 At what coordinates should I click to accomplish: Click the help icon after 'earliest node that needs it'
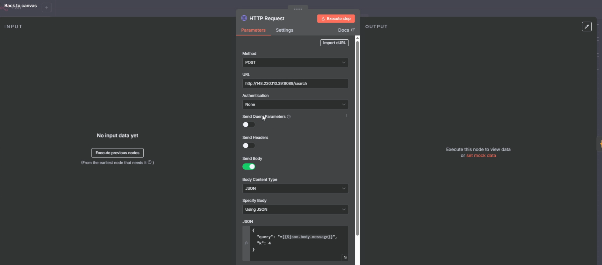[x=150, y=162]
